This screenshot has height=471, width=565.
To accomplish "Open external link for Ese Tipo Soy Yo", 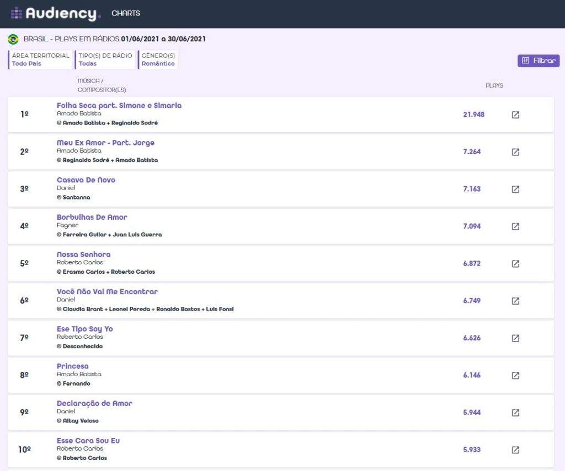I will 515,338.
